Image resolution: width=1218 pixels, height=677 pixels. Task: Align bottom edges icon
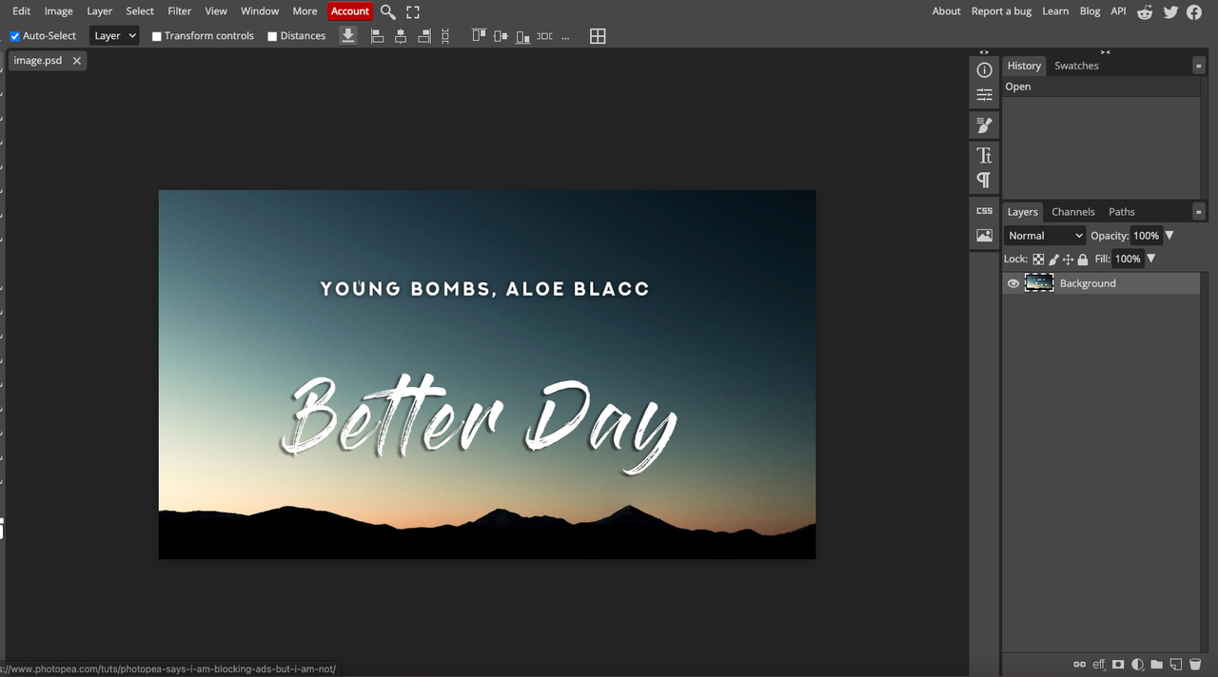point(522,36)
